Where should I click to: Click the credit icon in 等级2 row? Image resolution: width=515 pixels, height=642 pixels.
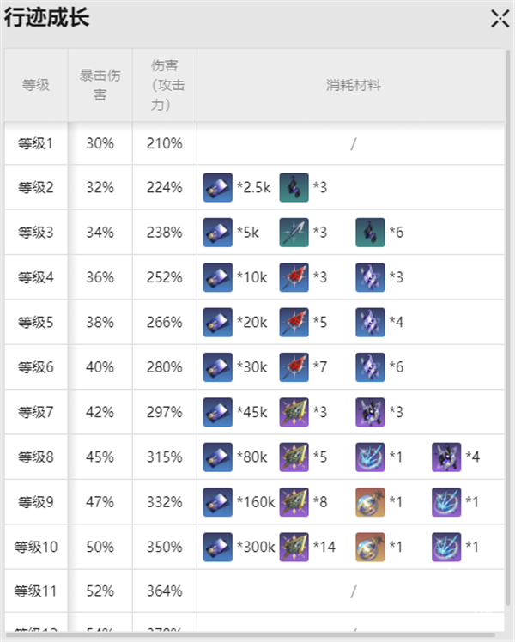click(218, 187)
